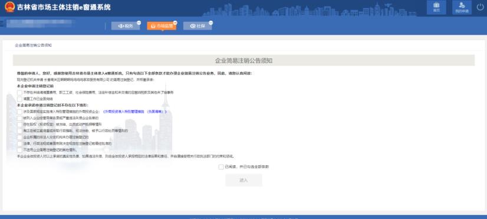Screen dimensions: 487x219
Task: Tick the abnormal operations list checkbox
Action: point(19,118)
